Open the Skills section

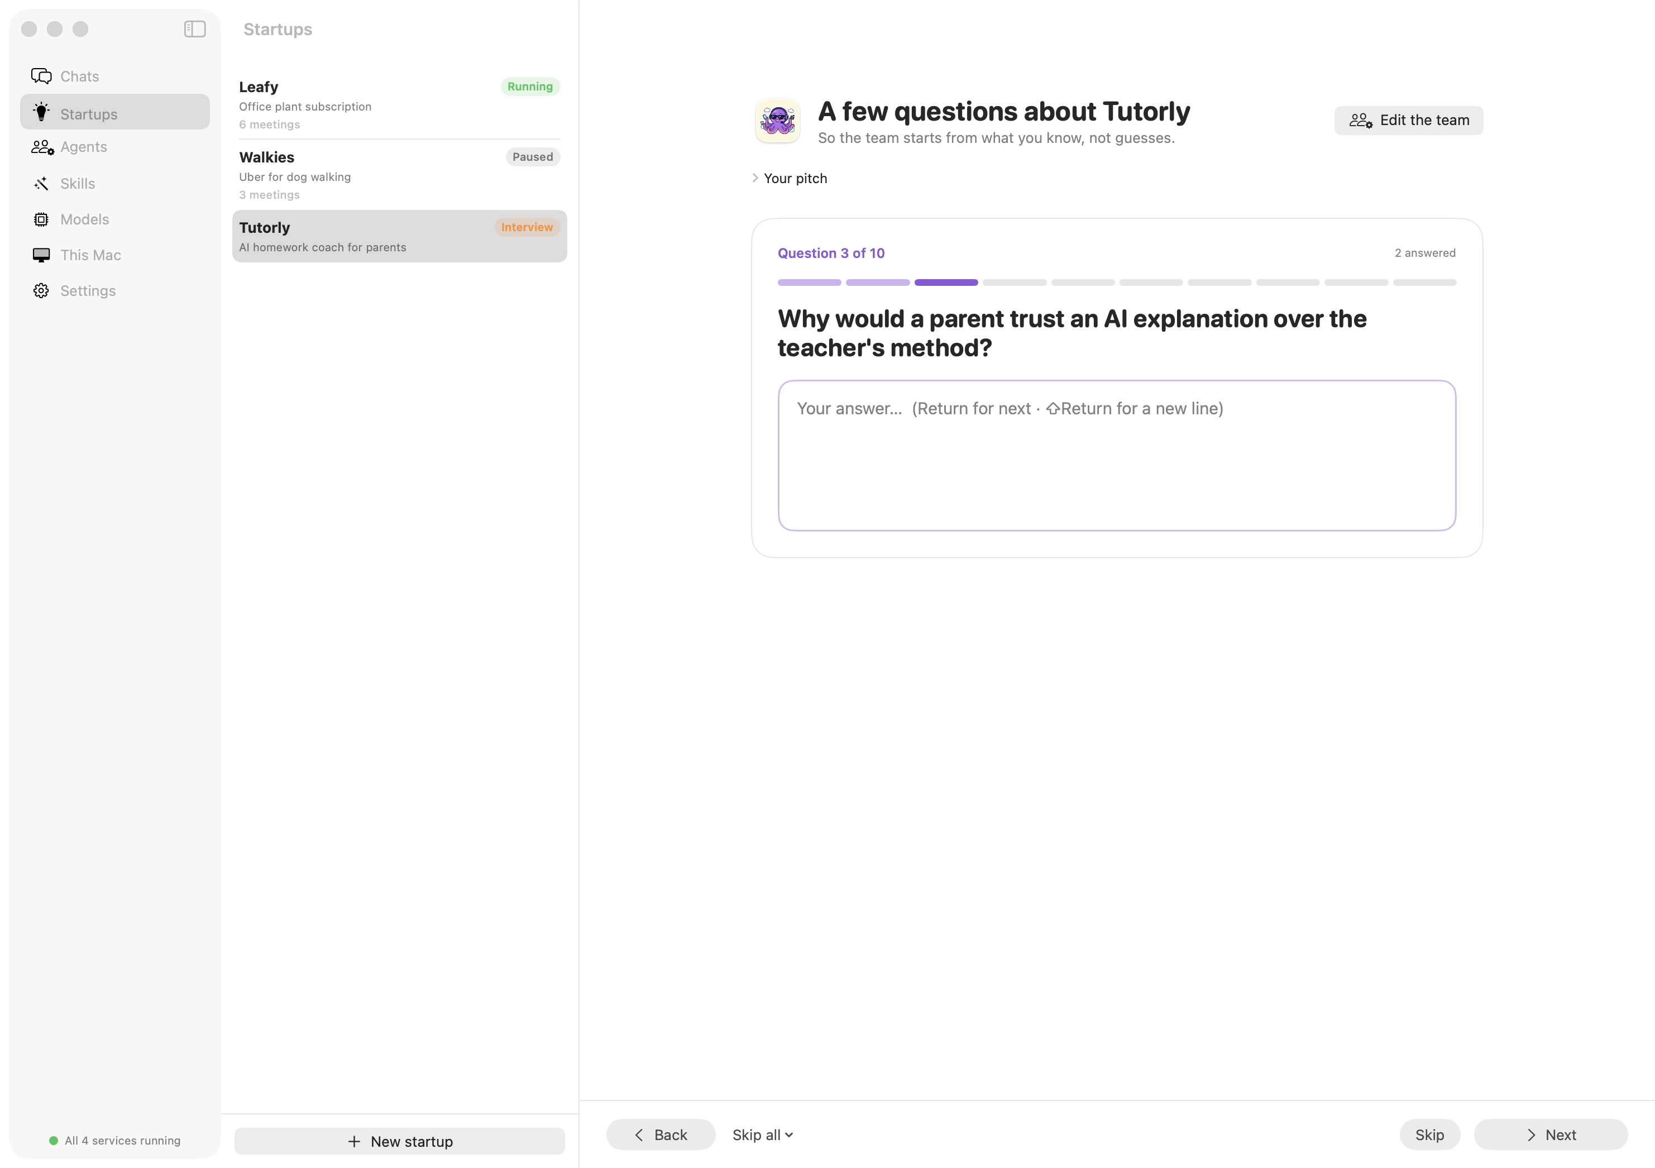coord(114,183)
